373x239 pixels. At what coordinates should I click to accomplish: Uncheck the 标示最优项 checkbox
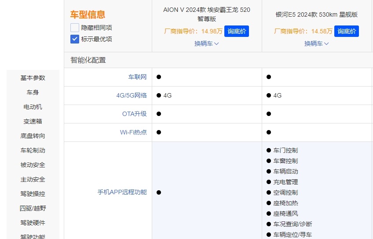(75, 39)
